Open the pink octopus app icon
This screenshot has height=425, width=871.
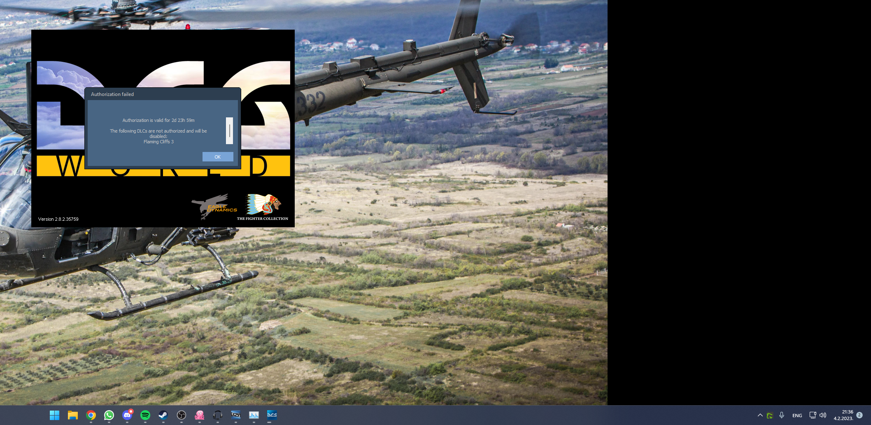200,415
